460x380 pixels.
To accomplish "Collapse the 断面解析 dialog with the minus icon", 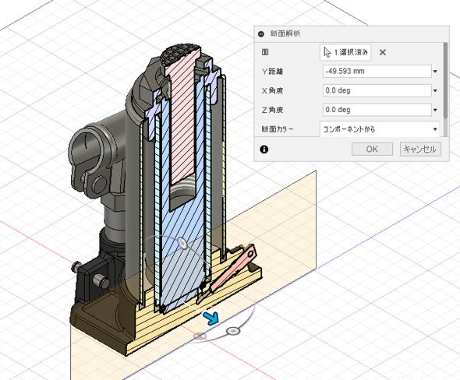I will (x=261, y=34).
